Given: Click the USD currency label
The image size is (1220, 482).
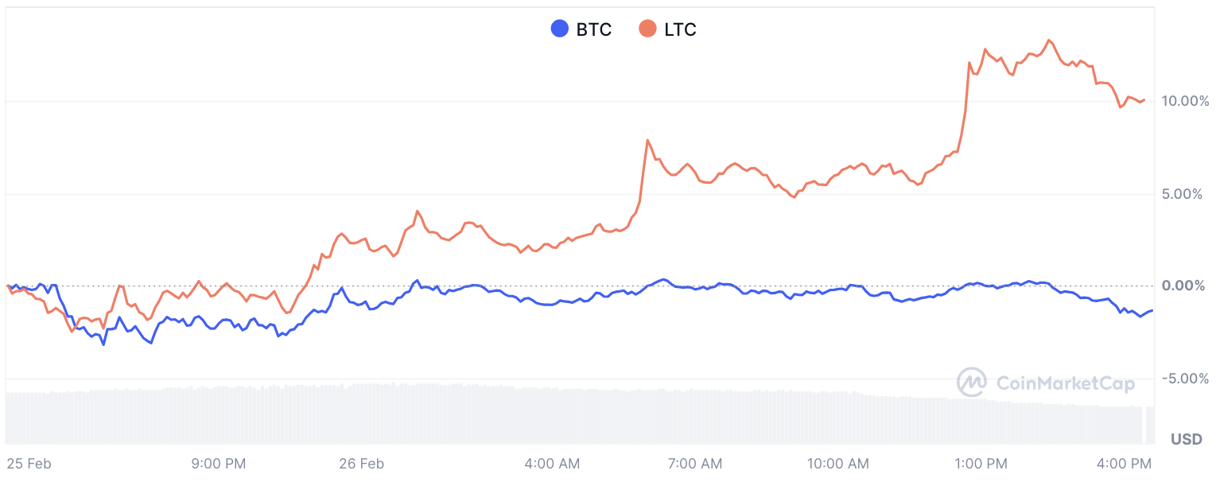Looking at the screenshot, I should [1186, 439].
